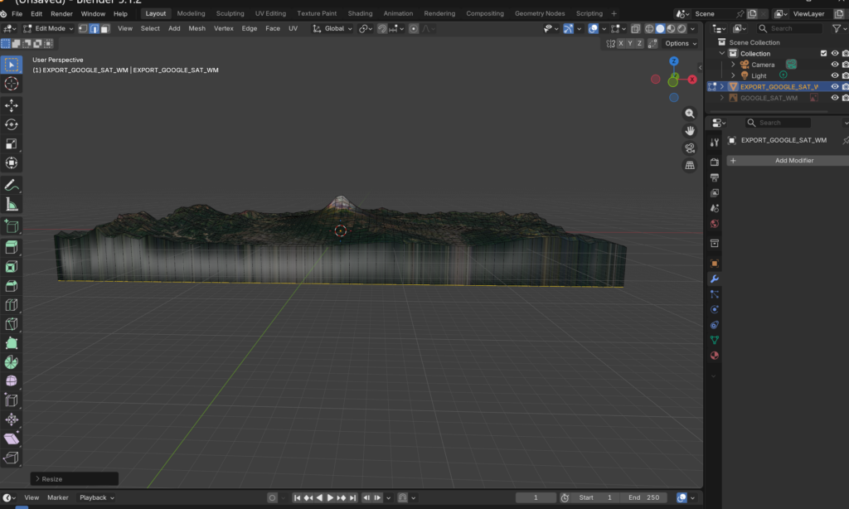Screen dimensions: 849x509
Task: Toggle visibility of GOOGLE_SAT_WM object
Action: point(834,98)
